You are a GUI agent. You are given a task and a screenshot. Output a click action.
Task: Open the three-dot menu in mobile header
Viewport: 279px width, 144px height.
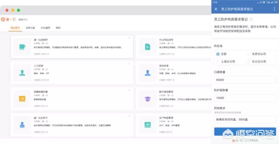[274, 9]
